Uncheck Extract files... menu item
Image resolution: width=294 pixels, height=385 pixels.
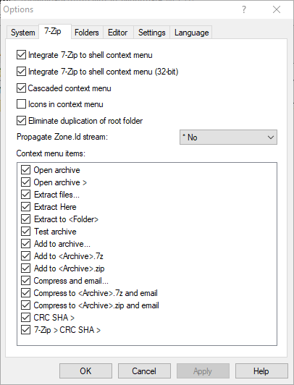coord(25,195)
